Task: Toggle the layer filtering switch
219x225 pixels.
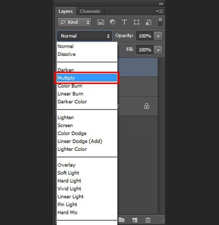Action: coord(160,22)
